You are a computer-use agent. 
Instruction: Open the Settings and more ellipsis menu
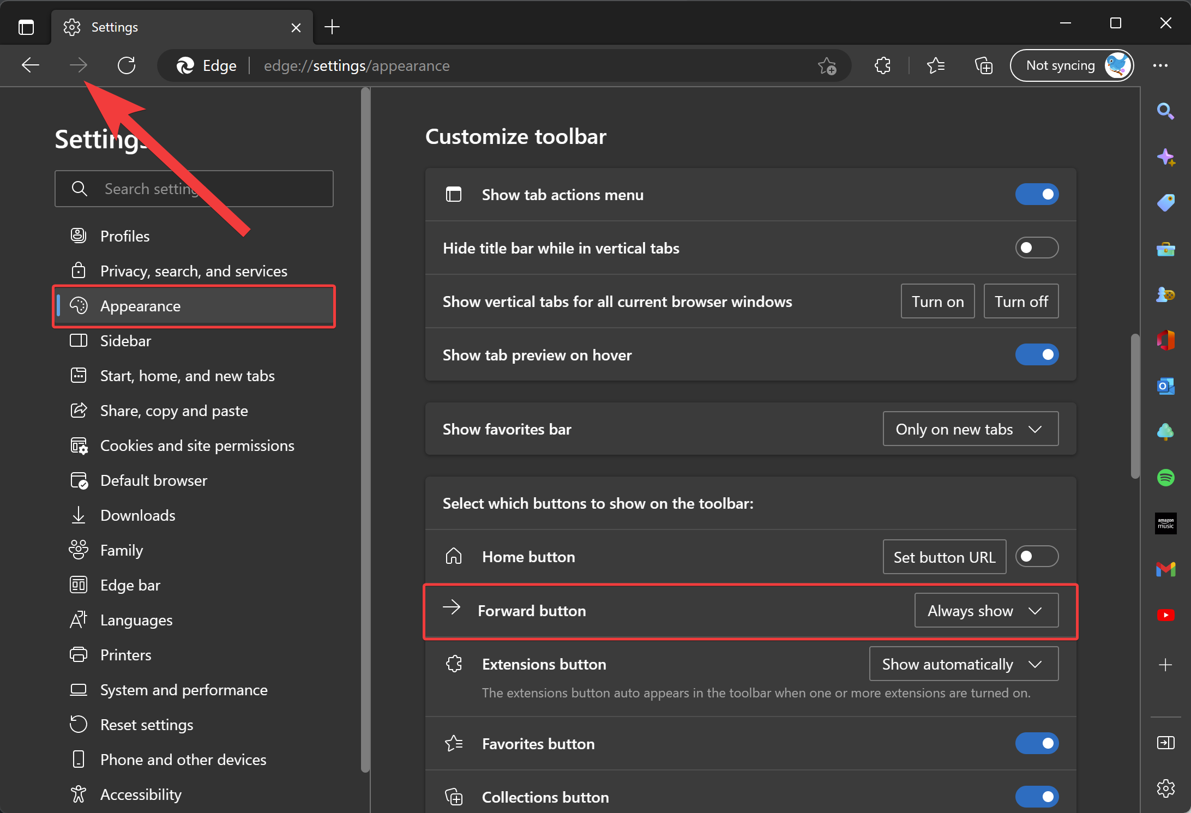coord(1160,66)
